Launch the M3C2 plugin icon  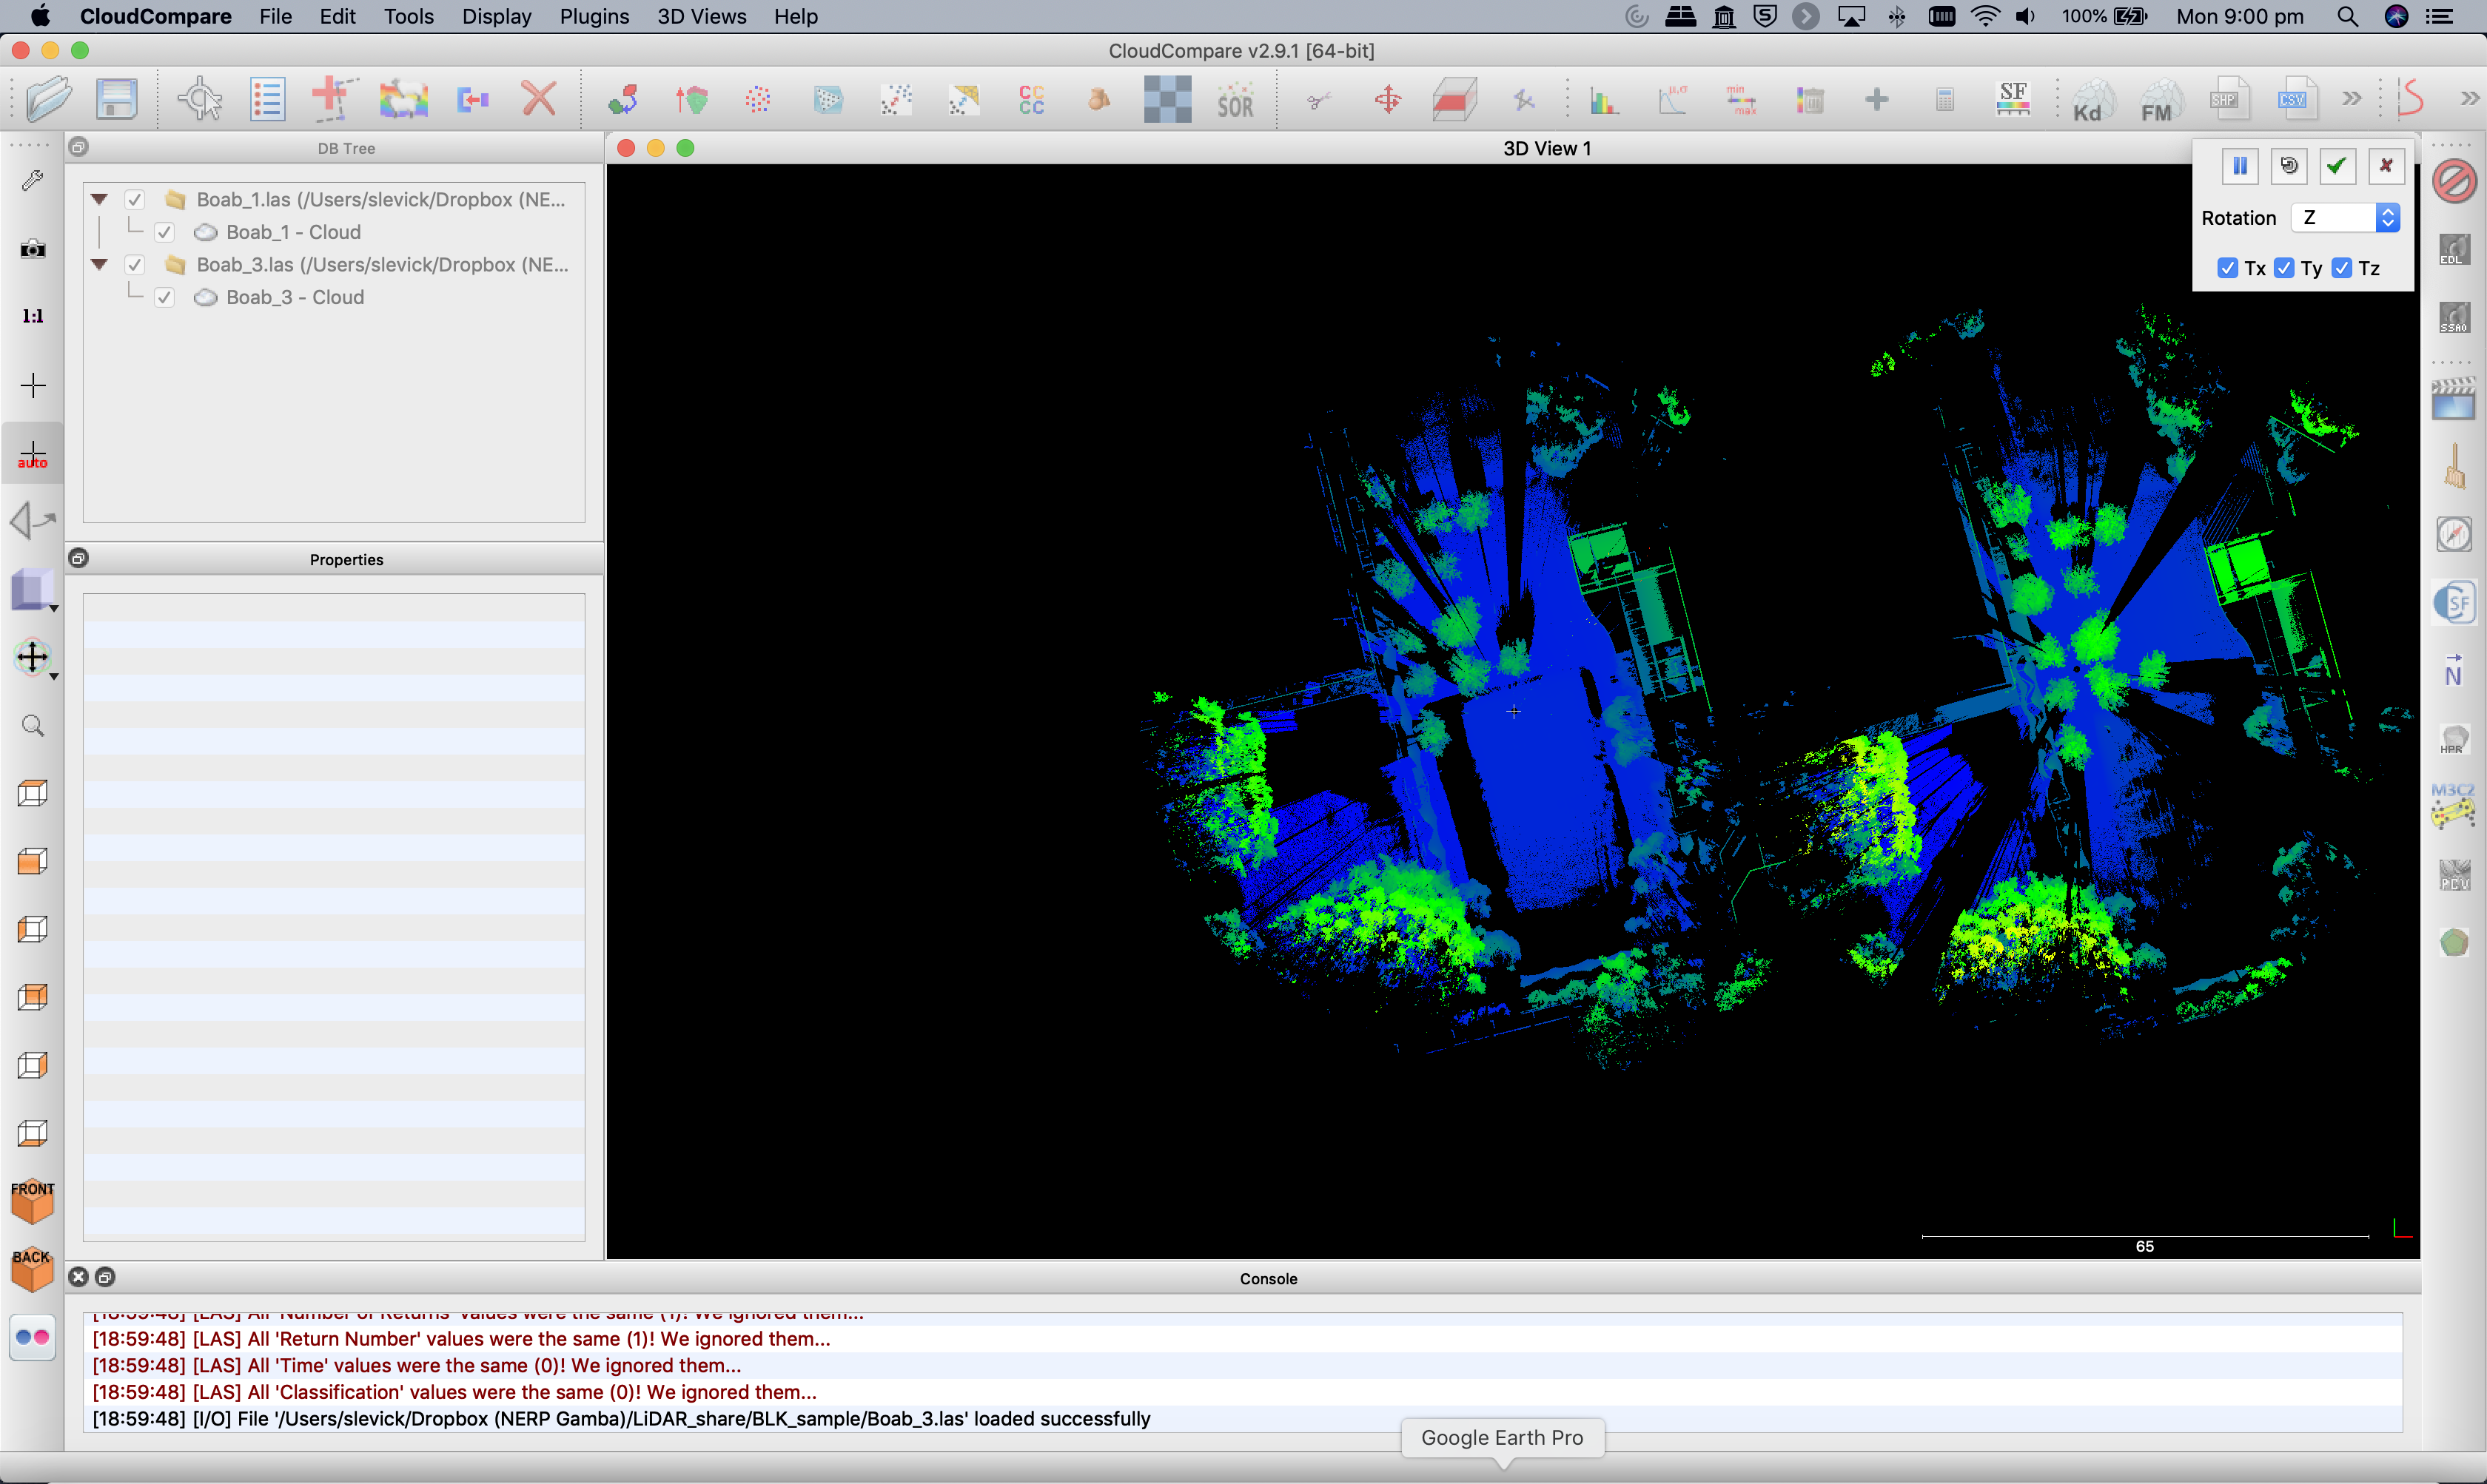[x=2454, y=806]
